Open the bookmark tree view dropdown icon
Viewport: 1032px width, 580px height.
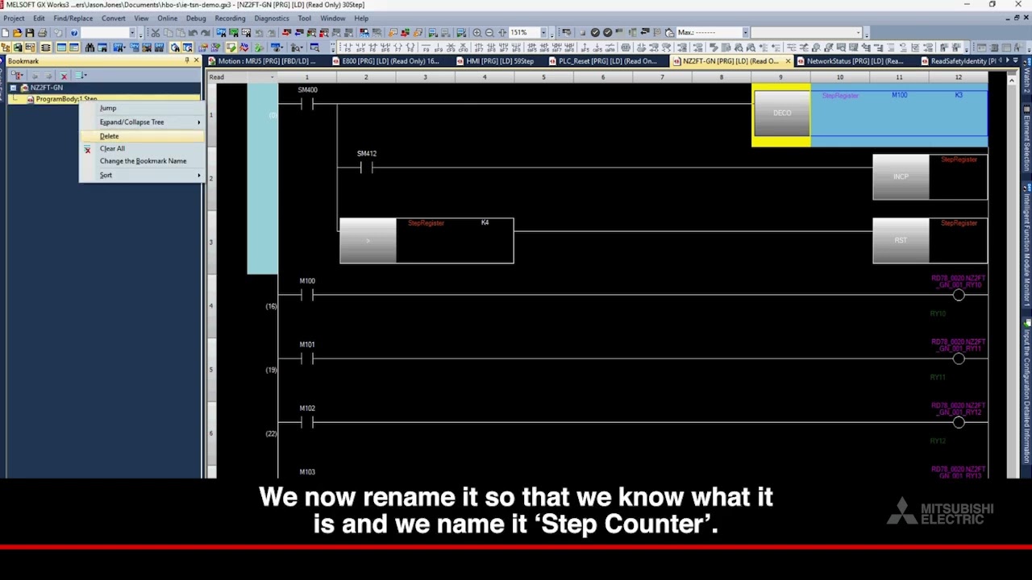point(19,76)
